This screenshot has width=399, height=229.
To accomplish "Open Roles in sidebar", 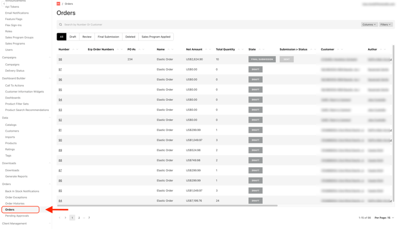I will (9, 31).
